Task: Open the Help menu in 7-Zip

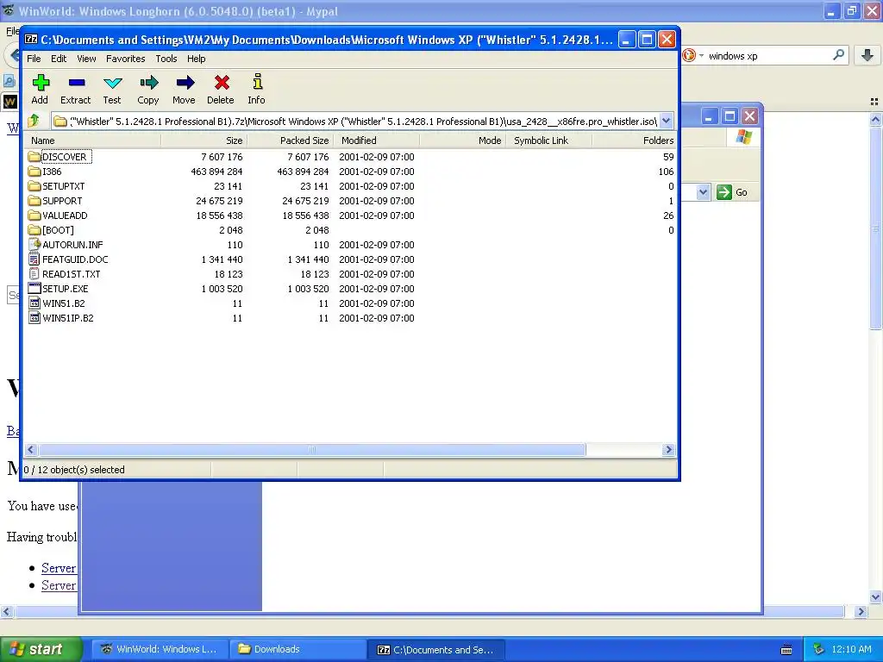Action: click(x=196, y=59)
